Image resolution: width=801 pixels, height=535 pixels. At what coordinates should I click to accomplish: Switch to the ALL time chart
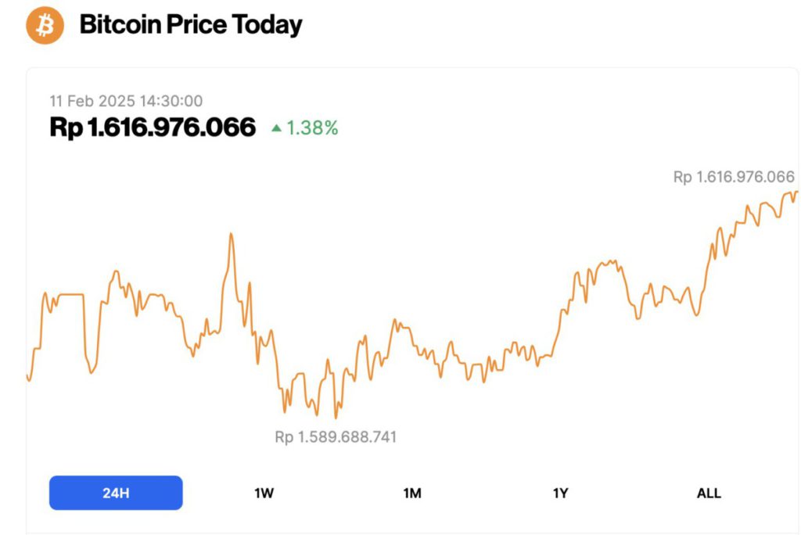pyautogui.click(x=709, y=493)
